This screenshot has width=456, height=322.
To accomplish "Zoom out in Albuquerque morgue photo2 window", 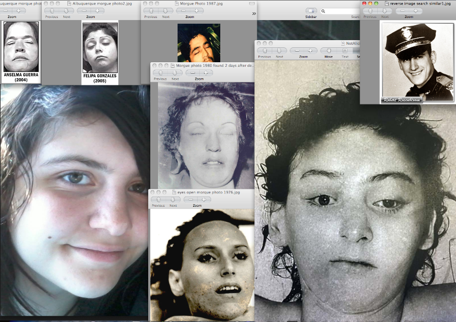I will click(x=84, y=11).
